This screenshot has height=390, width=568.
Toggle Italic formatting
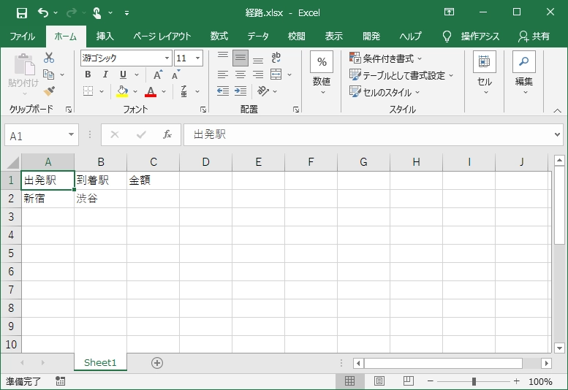[x=105, y=74]
